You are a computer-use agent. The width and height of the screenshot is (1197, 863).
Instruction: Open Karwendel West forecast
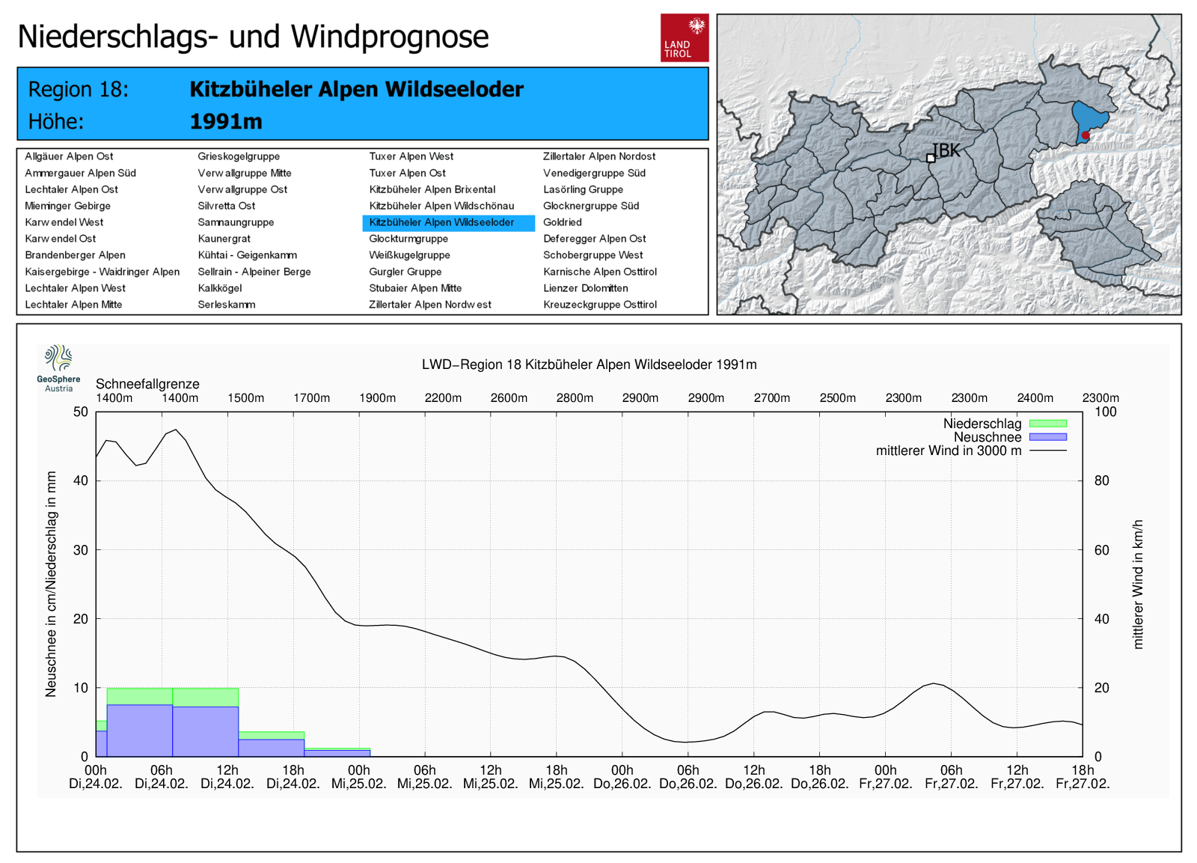point(64,222)
